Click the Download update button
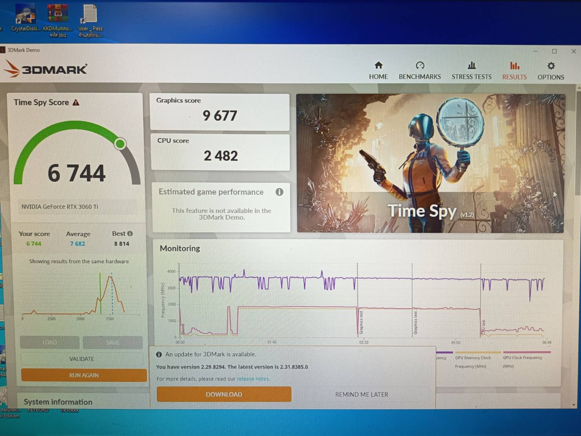Viewport: 581px width, 436px height. point(224,394)
